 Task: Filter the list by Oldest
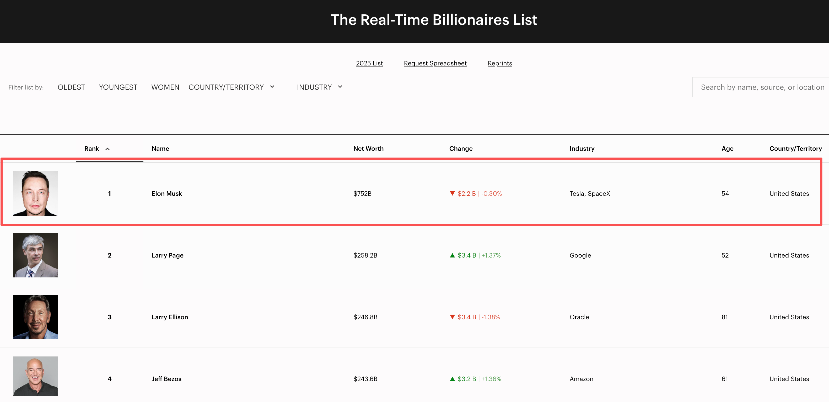[x=71, y=87]
